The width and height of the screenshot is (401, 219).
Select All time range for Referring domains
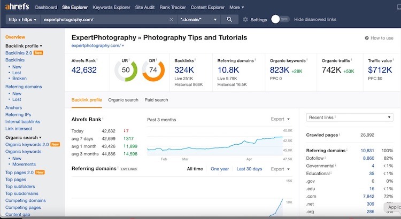click(x=195, y=169)
